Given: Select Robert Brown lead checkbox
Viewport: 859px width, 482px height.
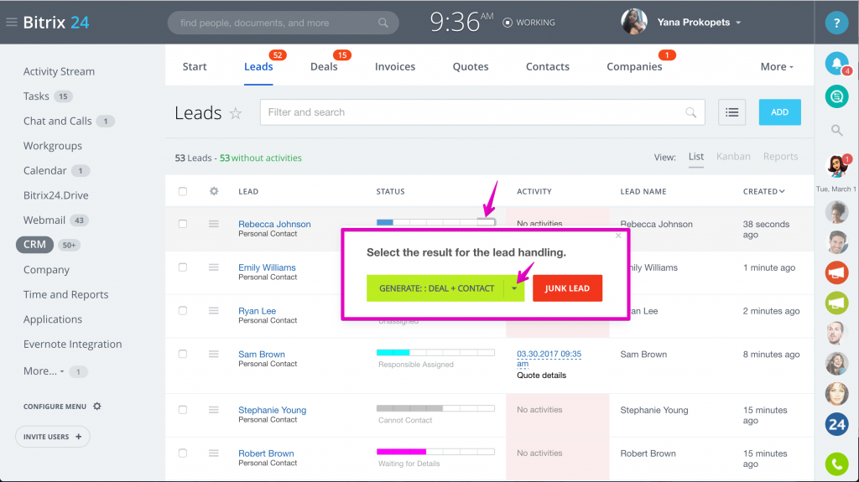Looking at the screenshot, I should pos(182,453).
